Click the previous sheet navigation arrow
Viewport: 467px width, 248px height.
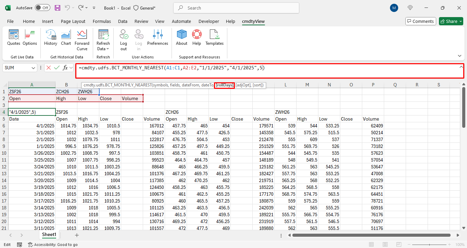coord(11,235)
